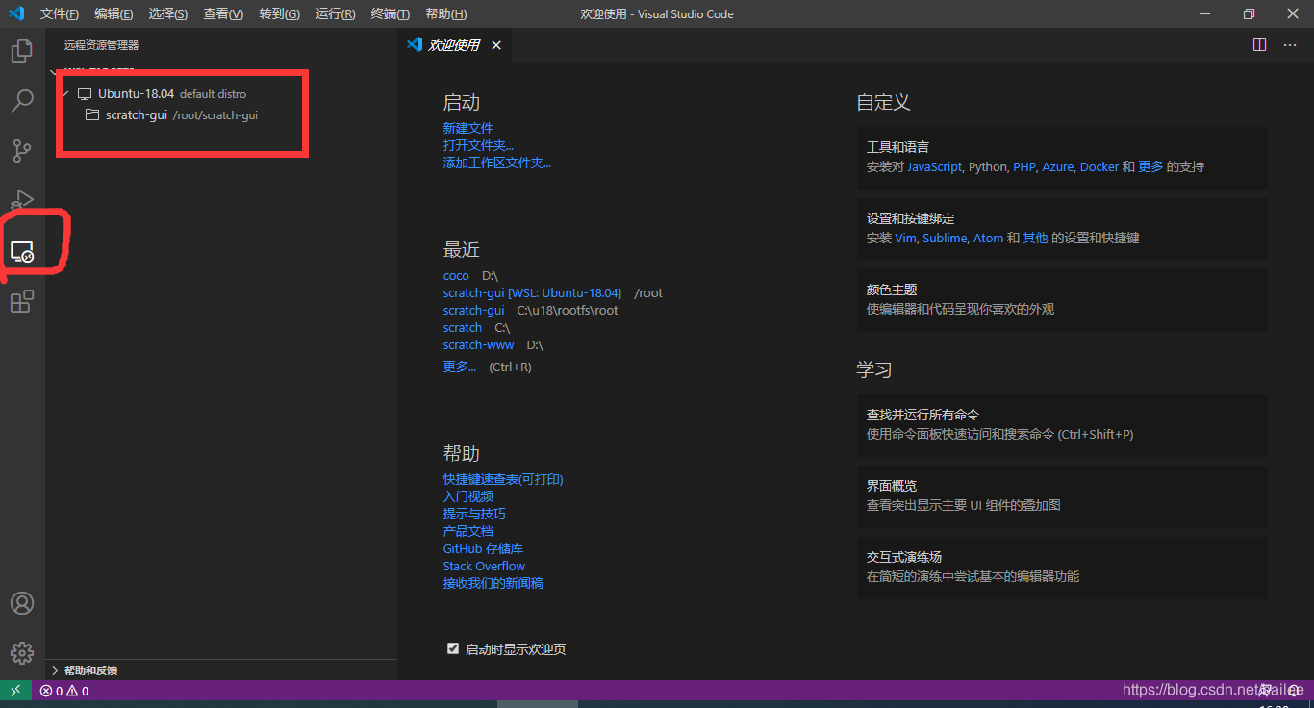Open the GitHub 存储库 link

tap(483, 548)
